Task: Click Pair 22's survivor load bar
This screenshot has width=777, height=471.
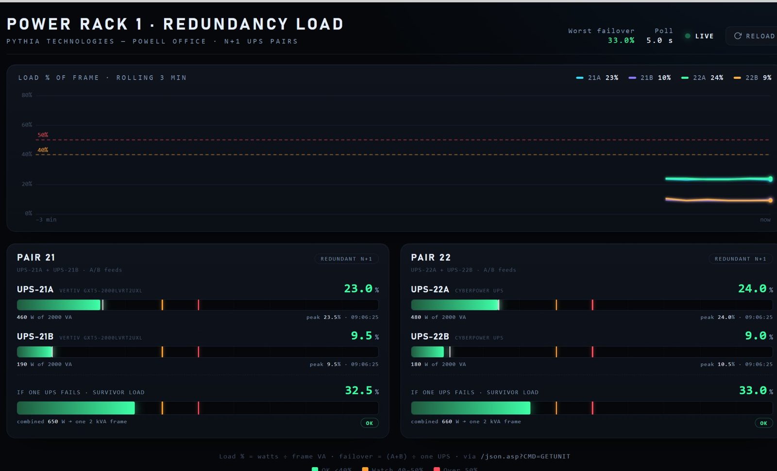Action: pyautogui.click(x=591, y=408)
